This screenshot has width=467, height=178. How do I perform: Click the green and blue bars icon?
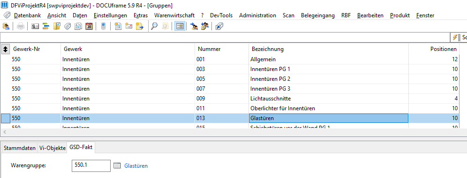click(45, 27)
